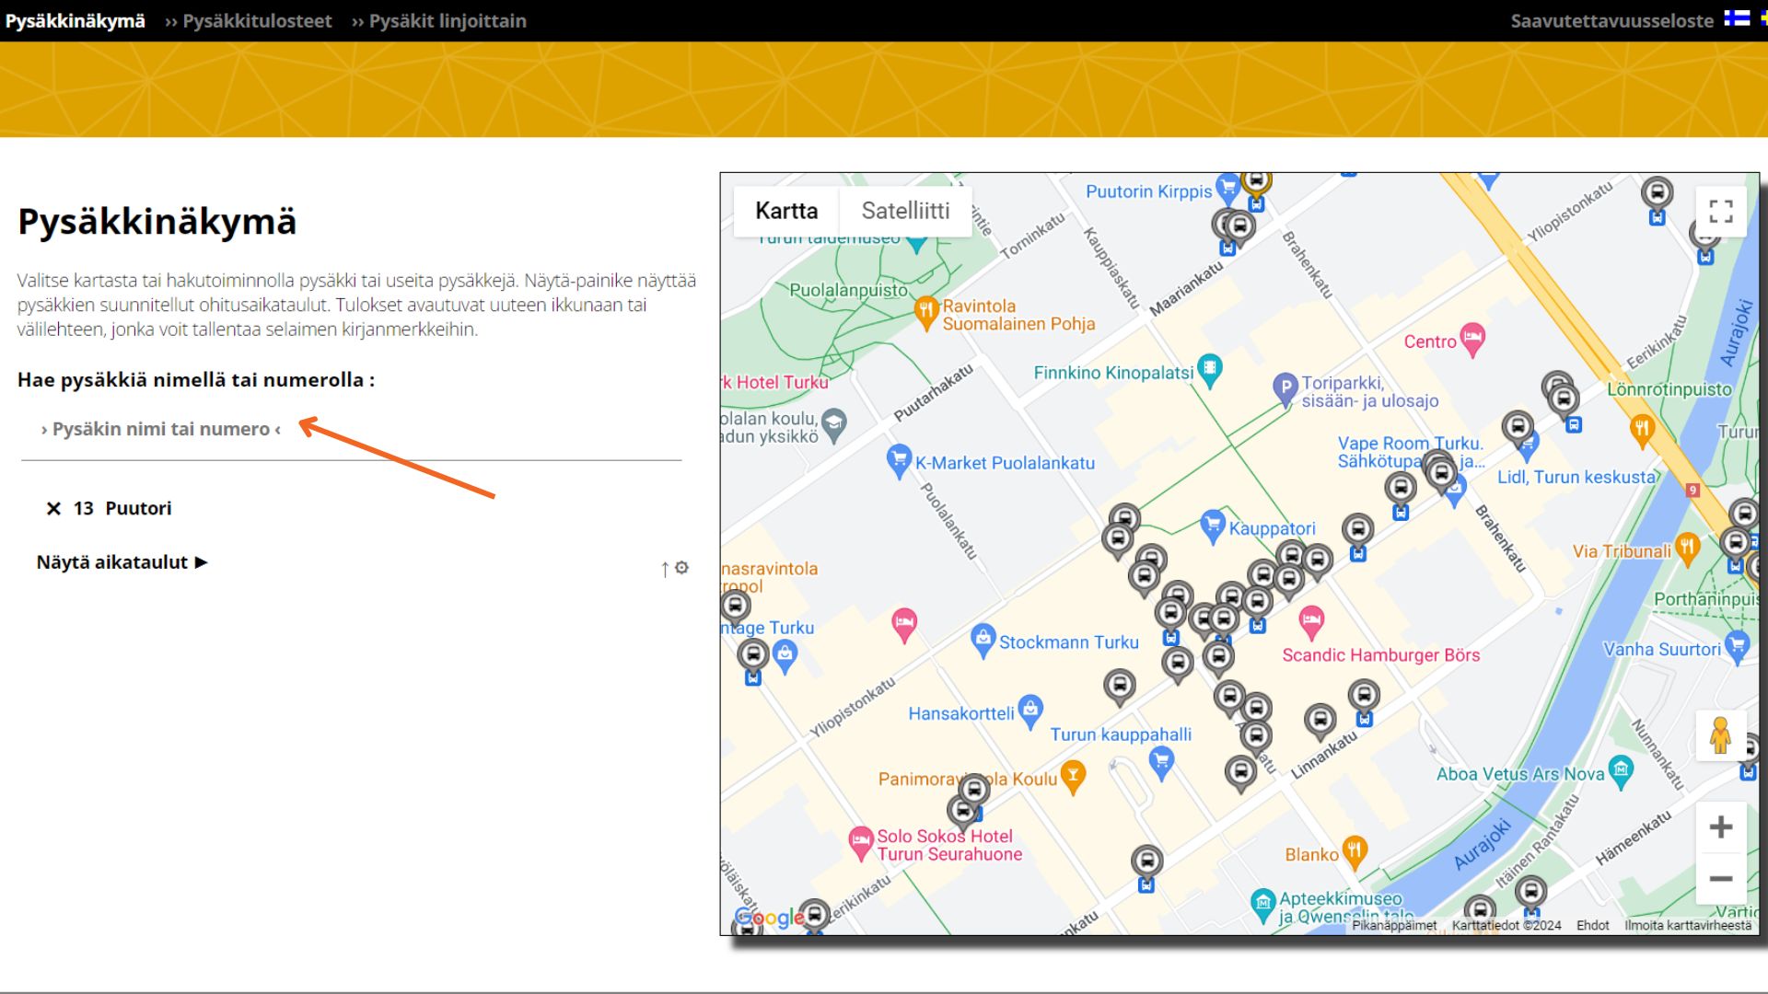Screen dimensions: 1768x994
Task: Click the Finnkino Kinopalatsi map marker
Action: tap(1209, 368)
